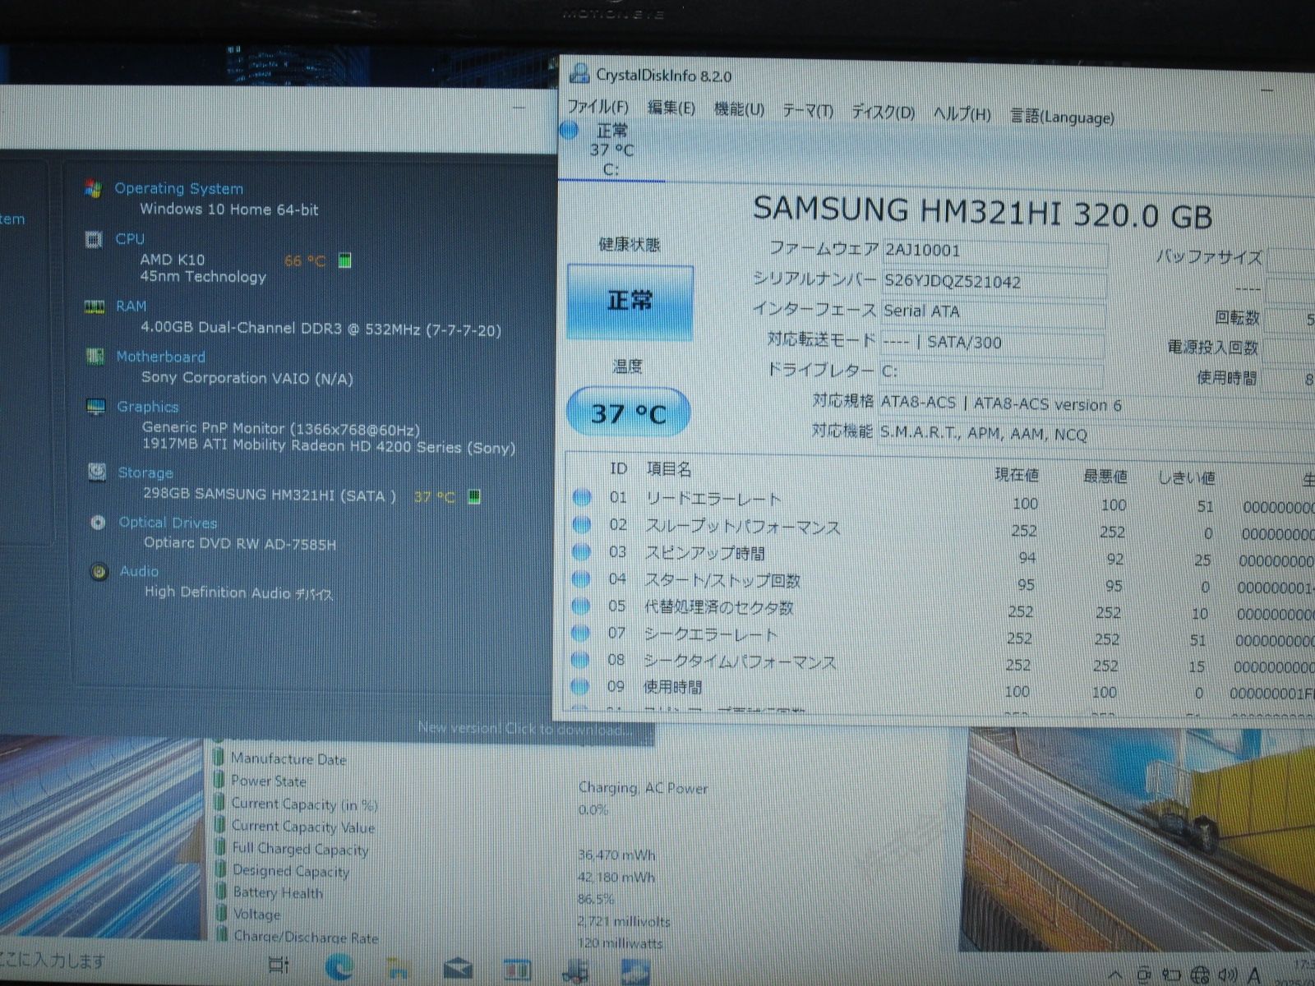Click the transfer mode field SATA/300
The width and height of the screenshot is (1315, 986).
pos(992,343)
